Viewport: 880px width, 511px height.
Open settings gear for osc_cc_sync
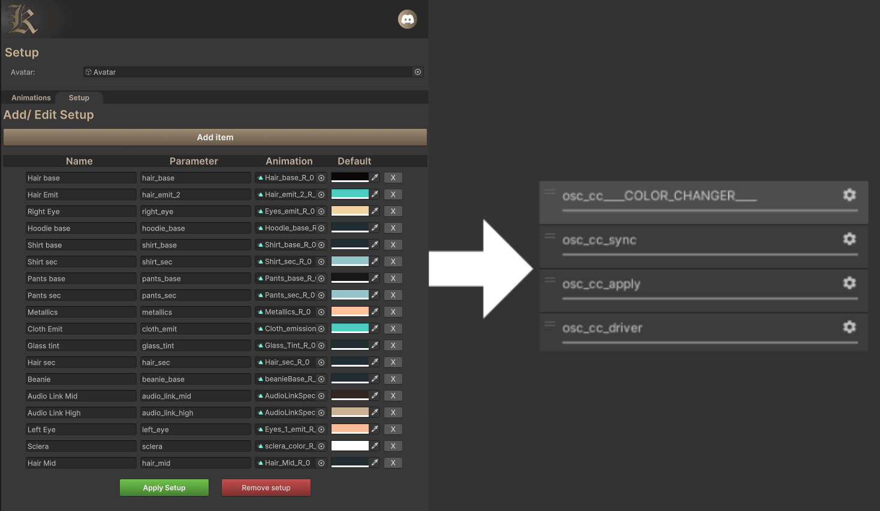(849, 238)
